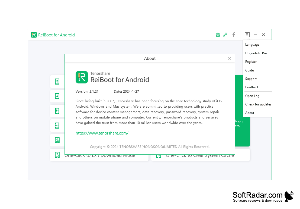The width and height of the screenshot is (300, 209).
Task: Toggle the hamburger menu icon
Action: 247,35
